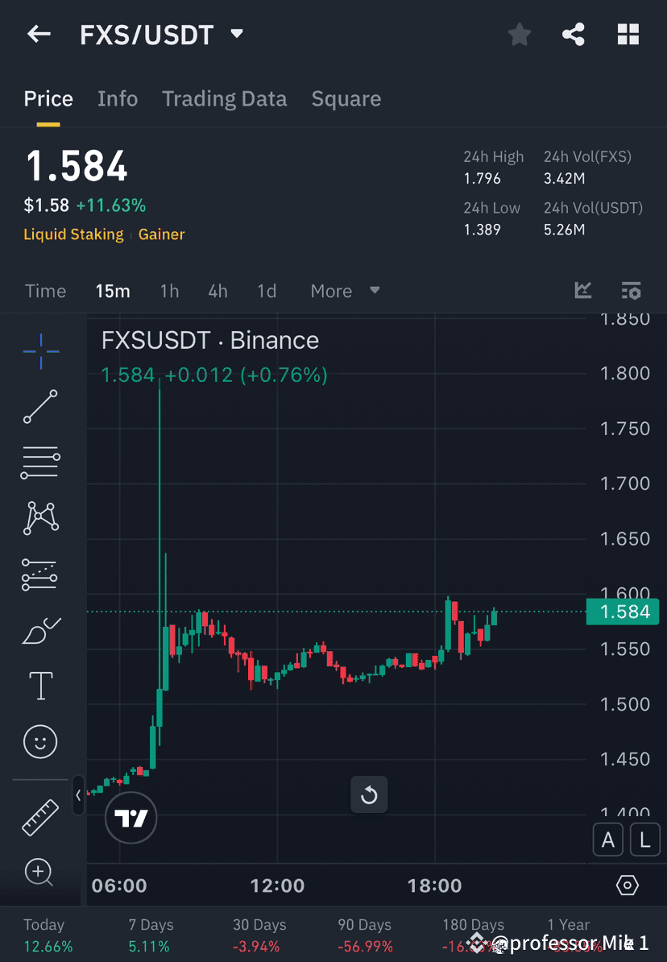
Task: Open the horizontal lines drawing tool
Action: pos(40,462)
